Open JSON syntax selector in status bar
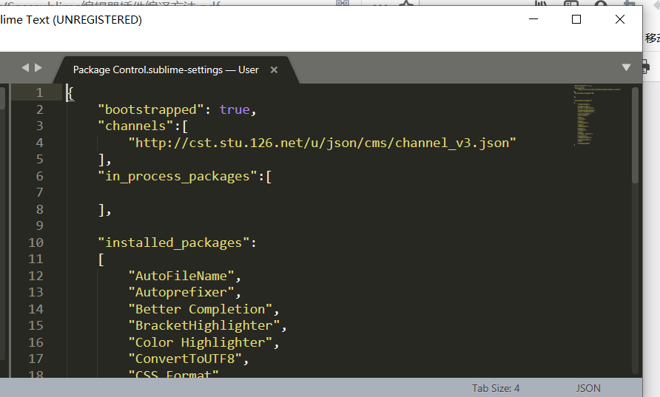Viewport: 660px width, 397px height. click(588, 388)
